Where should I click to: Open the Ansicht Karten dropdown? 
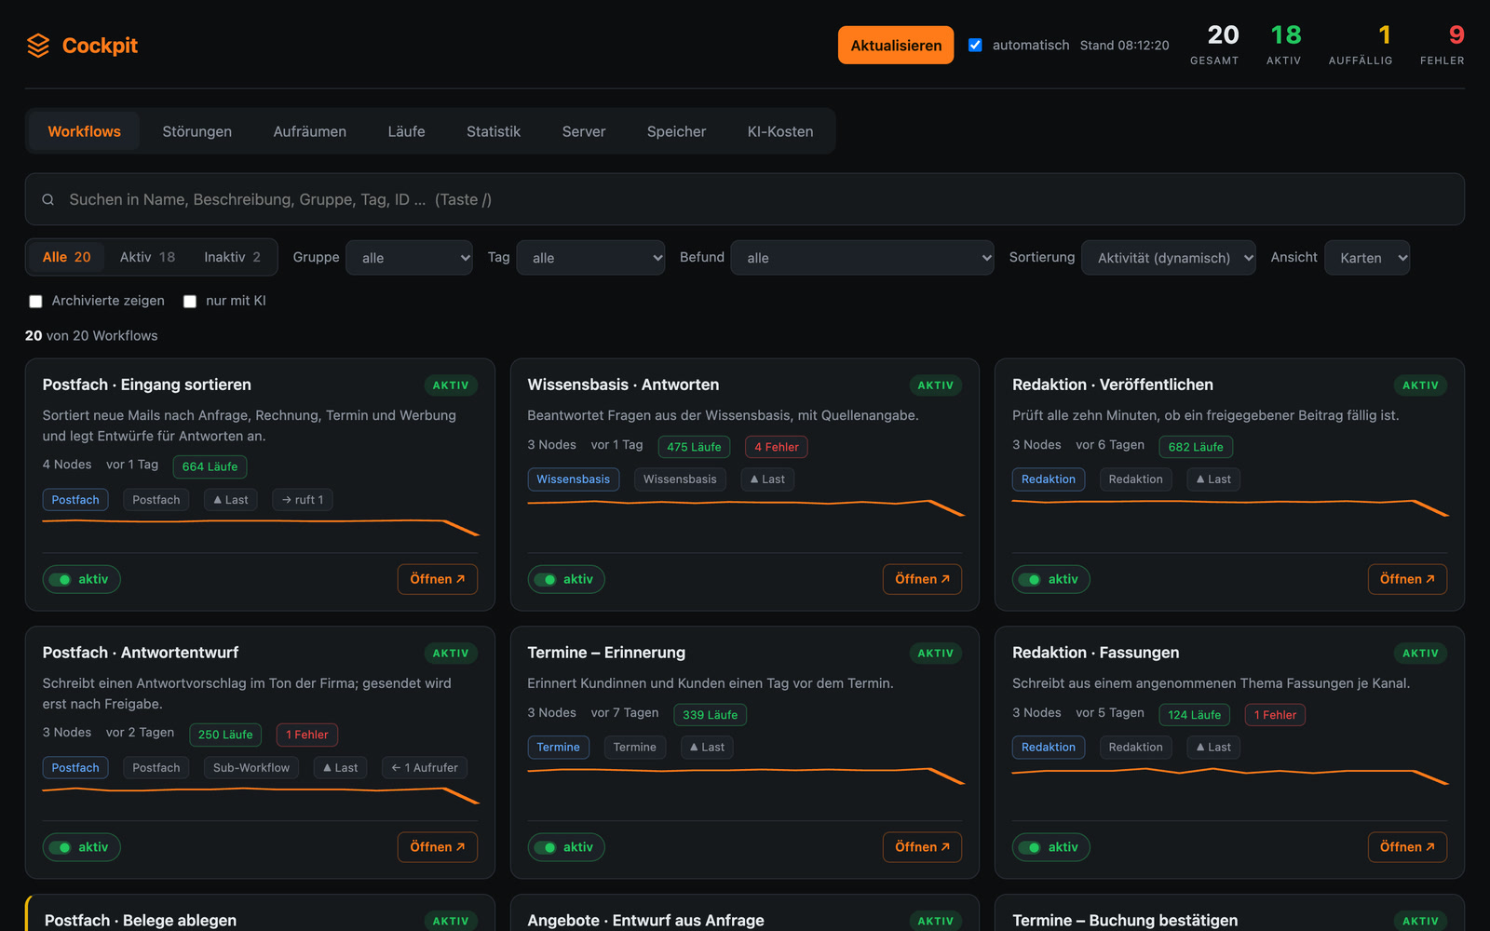tap(1367, 258)
